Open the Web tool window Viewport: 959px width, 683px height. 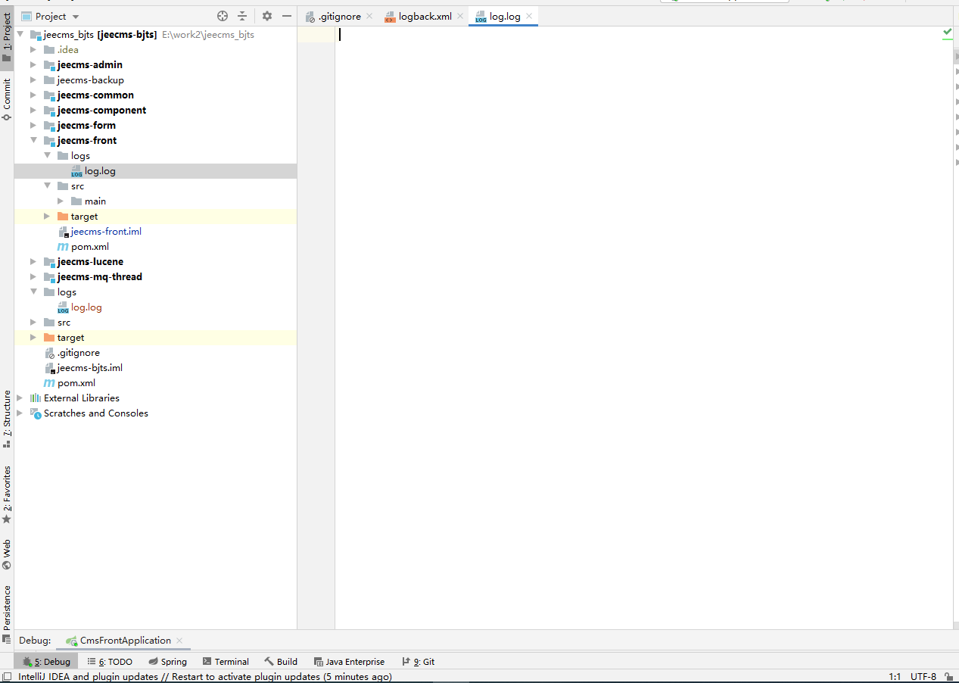[x=7, y=554]
